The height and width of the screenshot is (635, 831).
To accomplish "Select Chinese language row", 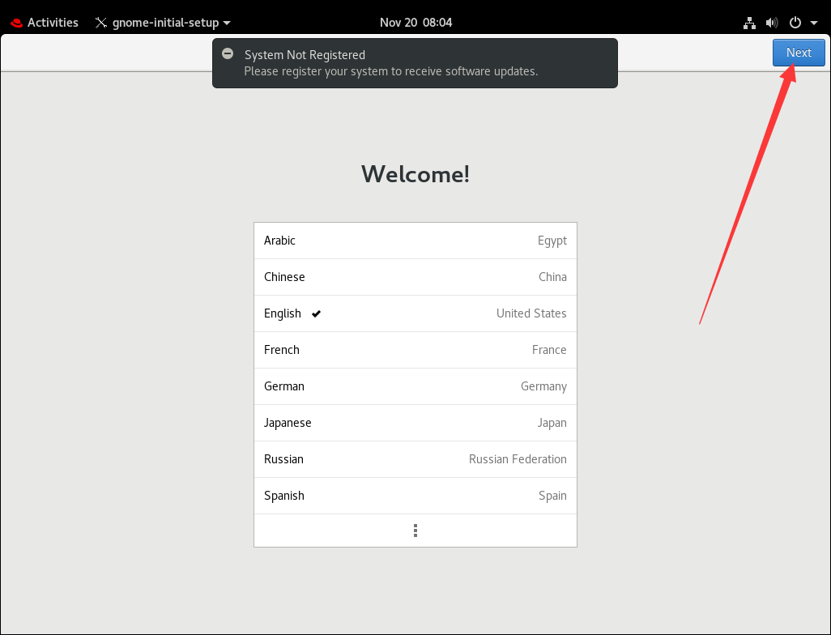I will click(x=415, y=277).
